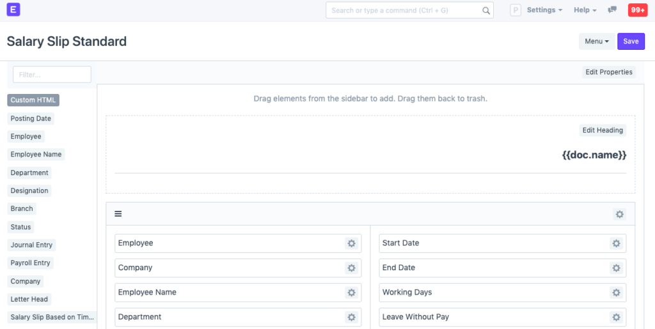This screenshot has width=655, height=329.
Task: Select Company sidebar field
Action: pyautogui.click(x=25, y=281)
